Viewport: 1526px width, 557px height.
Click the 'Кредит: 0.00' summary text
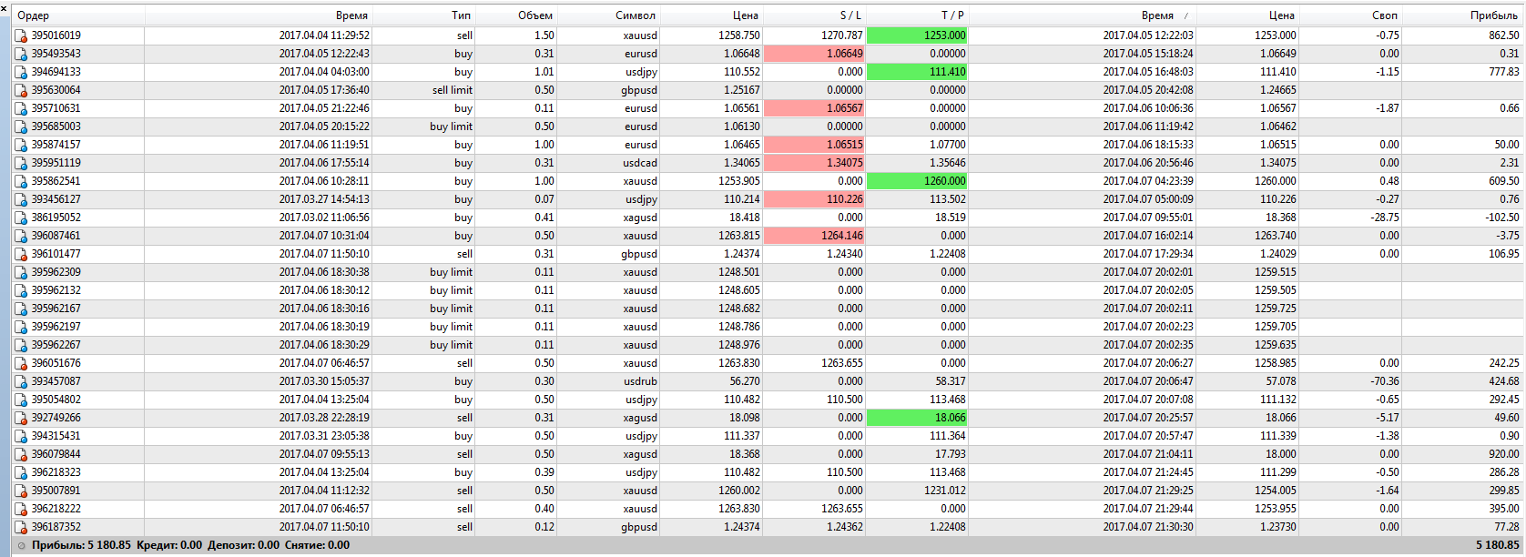[169, 545]
